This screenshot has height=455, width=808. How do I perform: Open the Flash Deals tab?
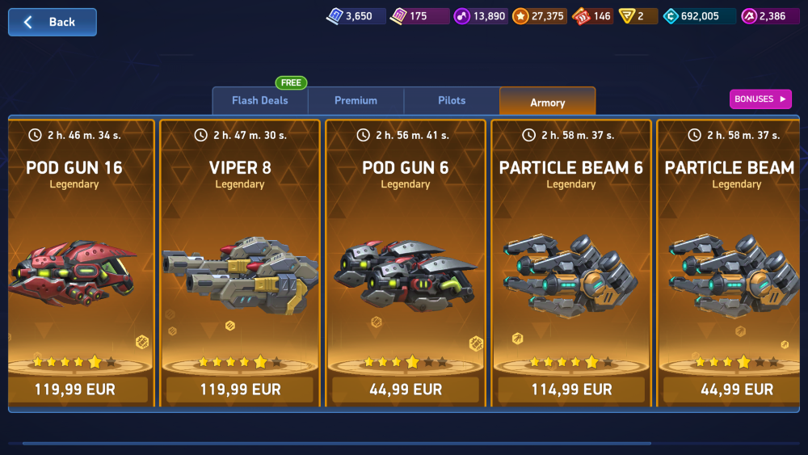pos(259,100)
